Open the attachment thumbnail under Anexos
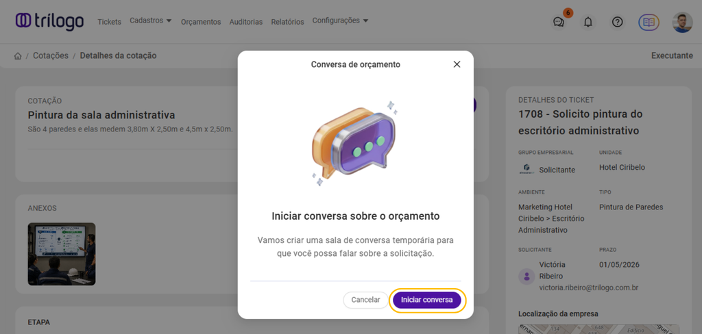702x334 pixels. coord(62,254)
